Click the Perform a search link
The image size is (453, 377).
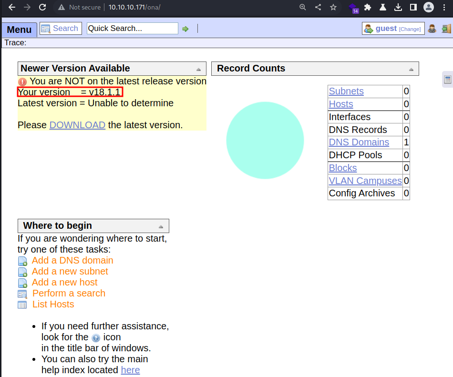(x=69, y=293)
